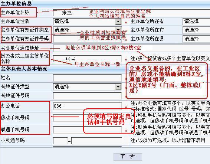Open the 主办单位有效证件类型 dropdown arrow
210x164 pixels.
pyautogui.click(x=118, y=30)
